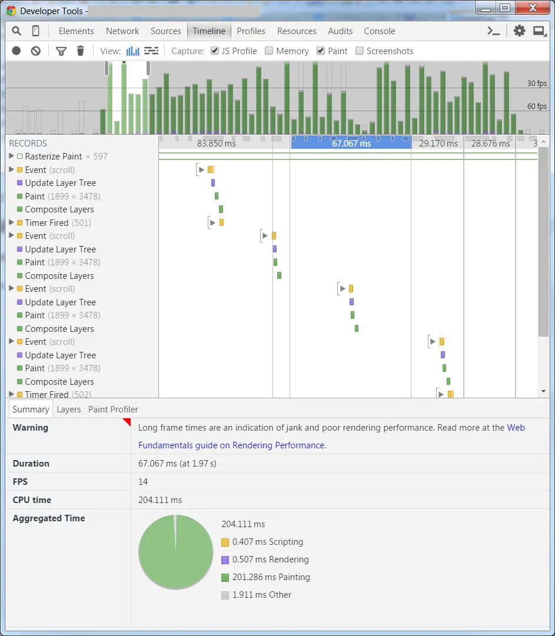Click the clear recording icon
Screen dimensions: 555x636
(x=36, y=51)
